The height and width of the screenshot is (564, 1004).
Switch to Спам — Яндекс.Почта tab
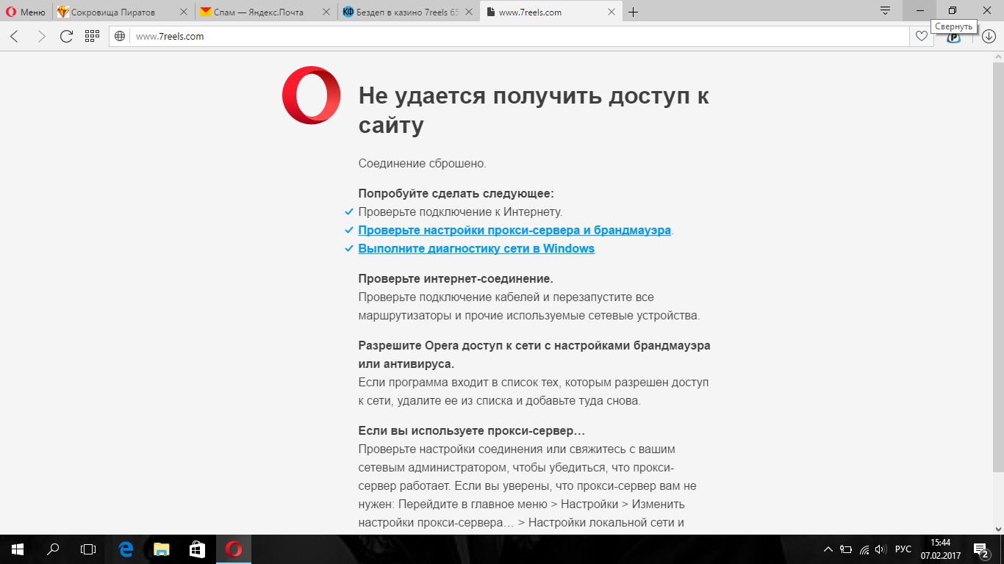265,12
